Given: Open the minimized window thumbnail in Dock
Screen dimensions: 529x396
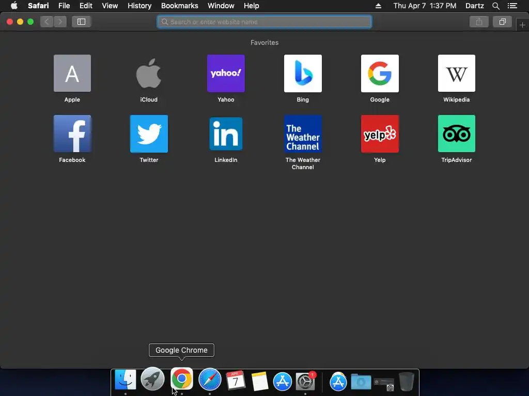Looking at the screenshot, I should [384, 384].
